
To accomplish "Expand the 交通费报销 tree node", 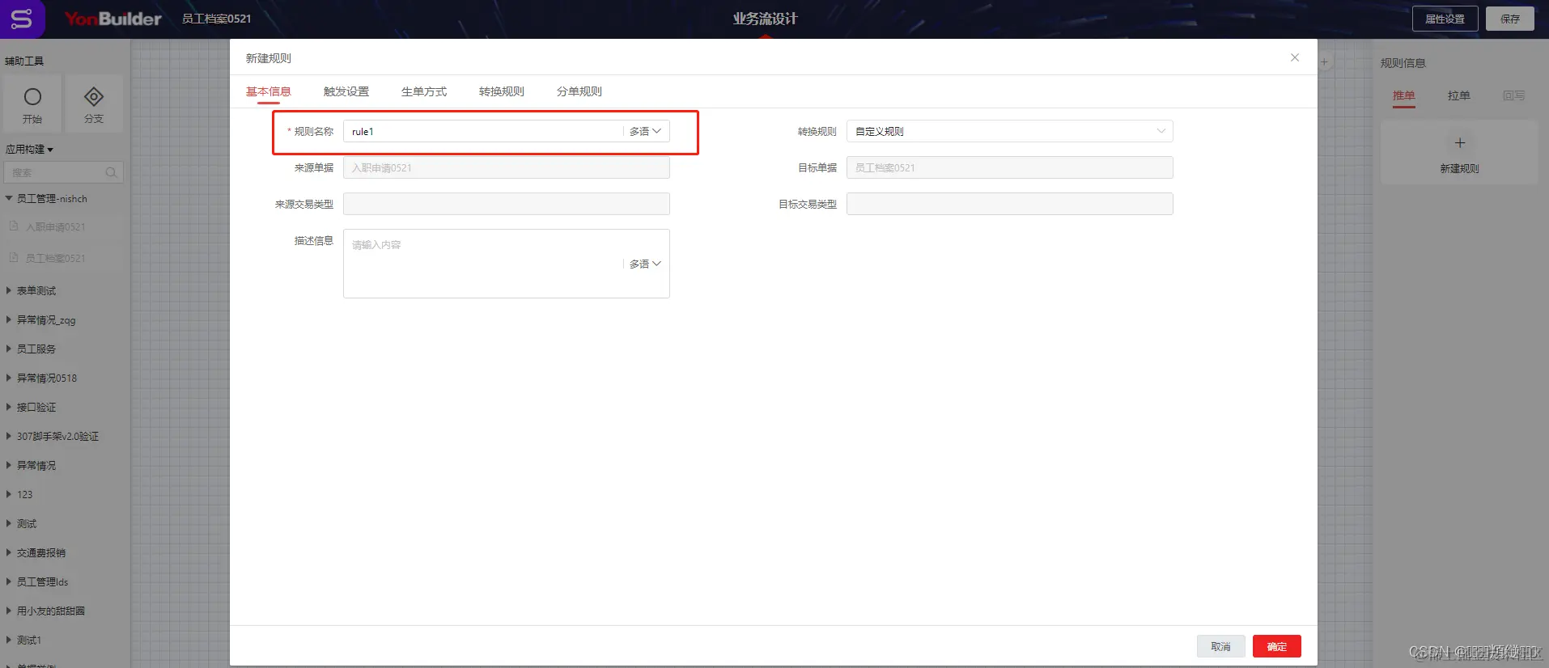I will click(9, 552).
